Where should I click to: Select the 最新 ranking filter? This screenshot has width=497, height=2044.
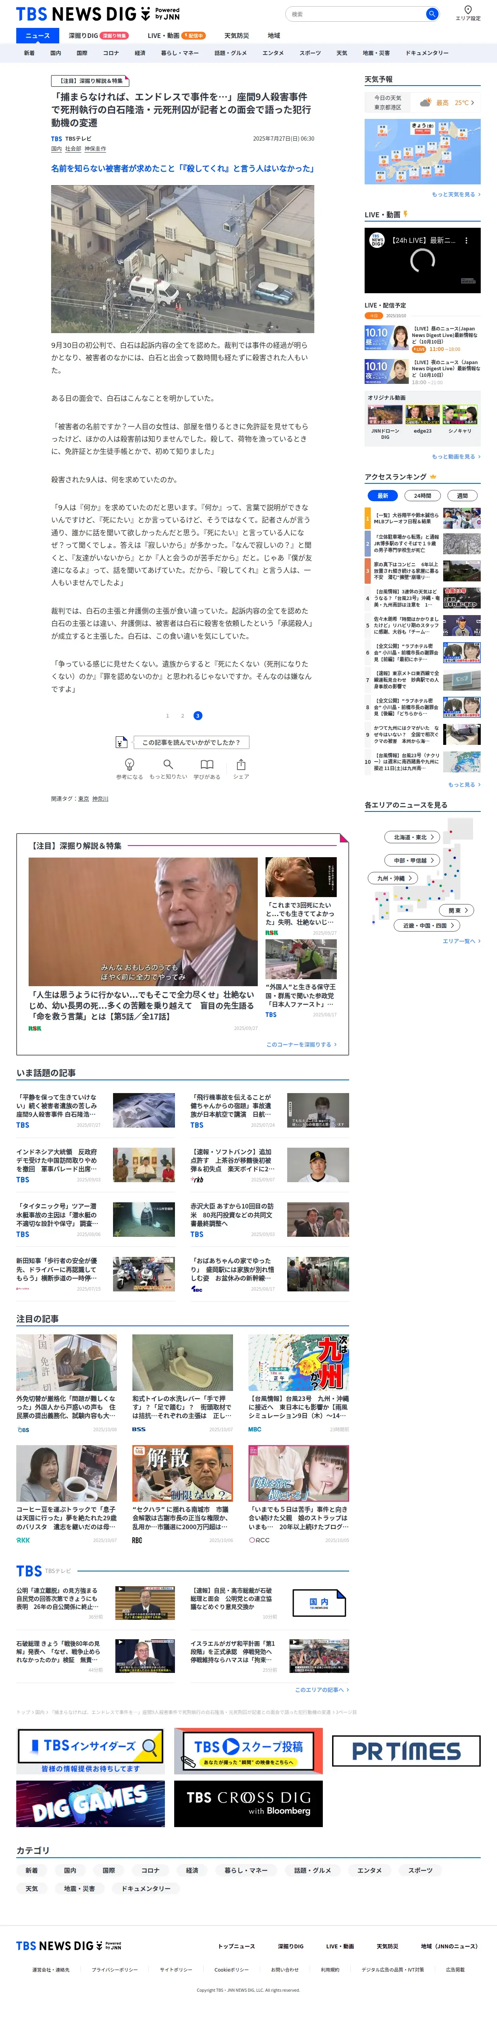pos(382,495)
